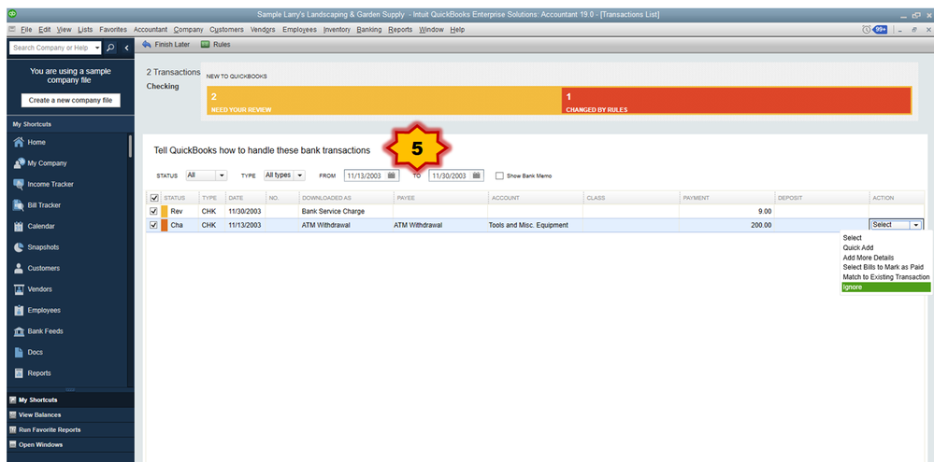Click the Changed By Rules red bar
Image resolution: width=934 pixels, height=462 pixels.
coord(736,101)
